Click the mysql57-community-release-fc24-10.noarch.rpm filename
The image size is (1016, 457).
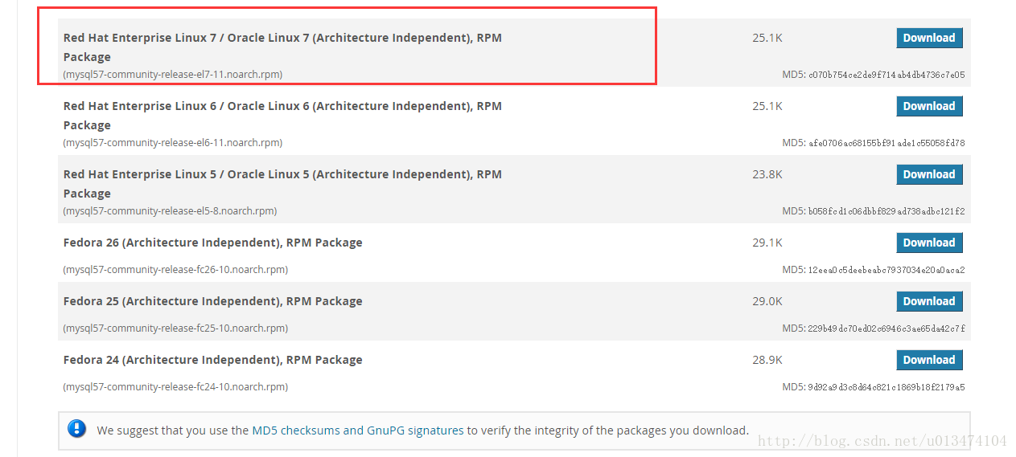click(x=175, y=387)
